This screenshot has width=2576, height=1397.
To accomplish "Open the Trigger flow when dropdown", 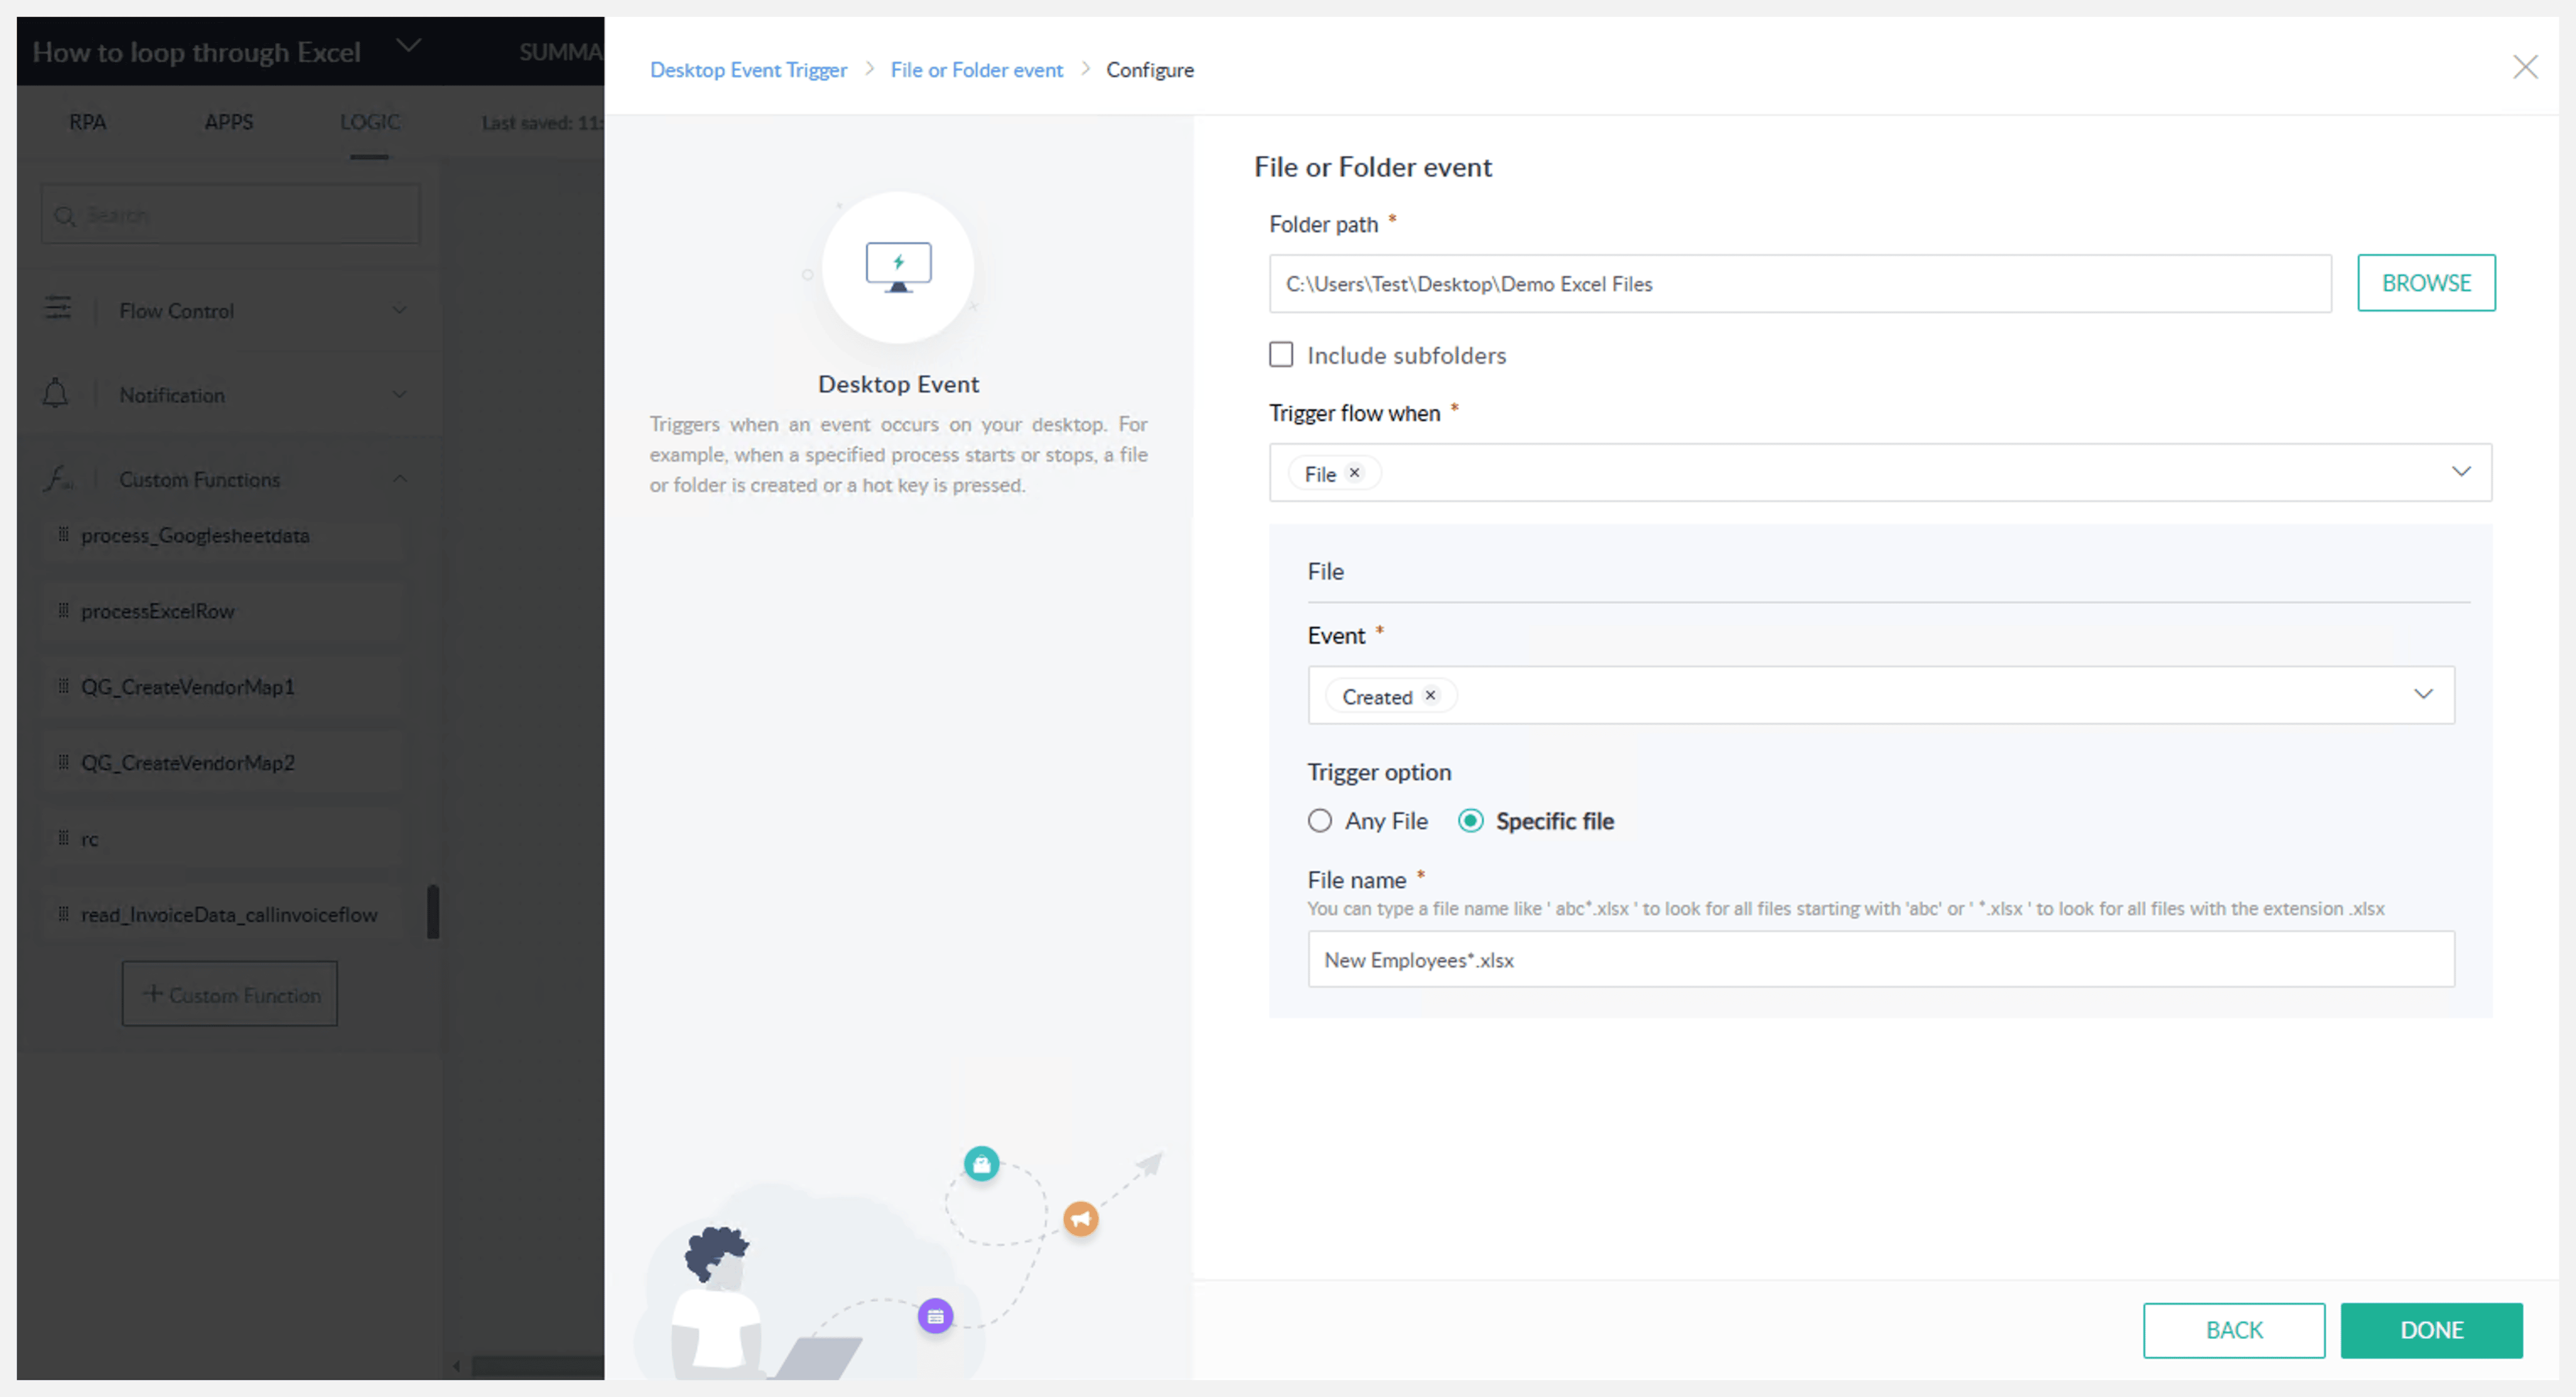I will coord(2461,472).
